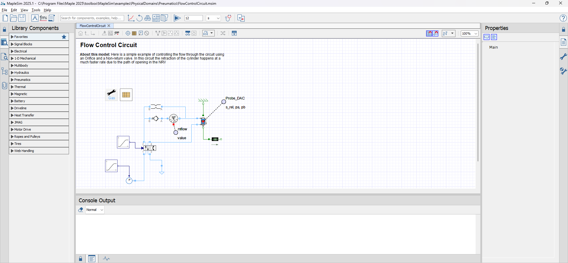Open the console Normal verbosity dropdown
This screenshot has height=263, width=568.
tap(95, 210)
